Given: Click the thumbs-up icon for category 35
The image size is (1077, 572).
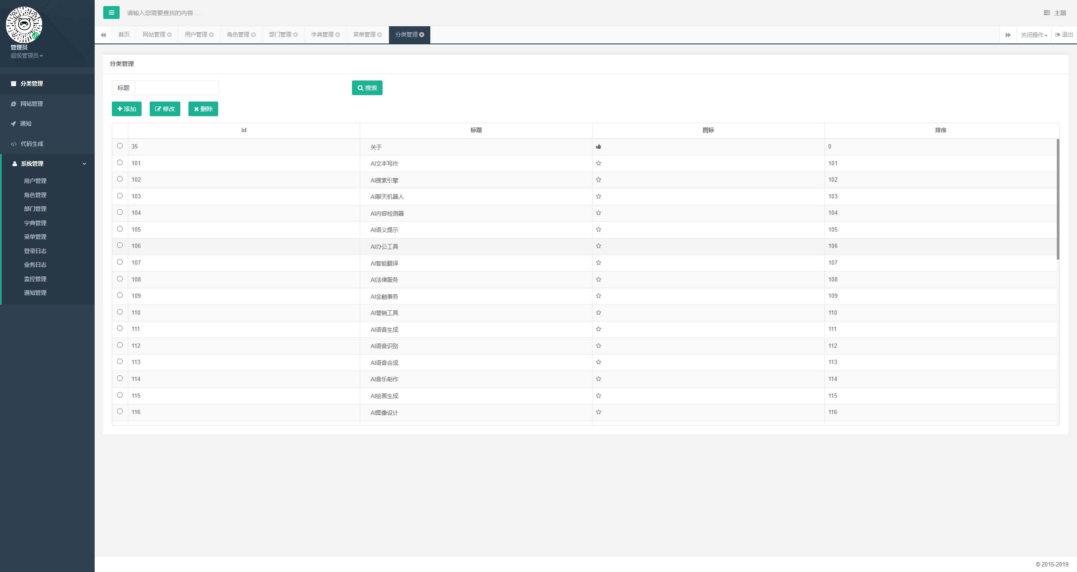Looking at the screenshot, I should [x=599, y=146].
